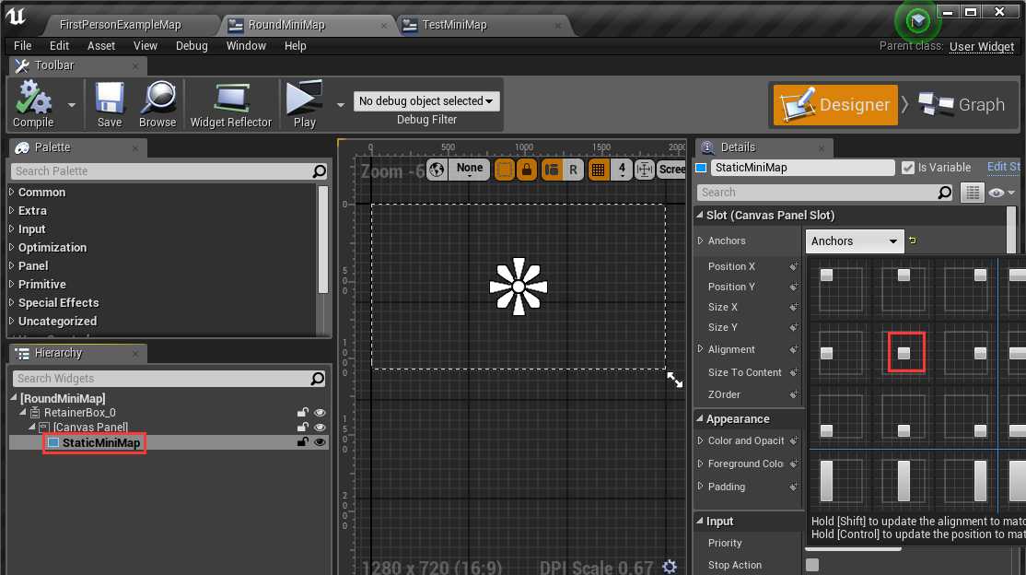Click the StaticMiniMap name field
Screen dimensions: 1026x575
(x=803, y=168)
